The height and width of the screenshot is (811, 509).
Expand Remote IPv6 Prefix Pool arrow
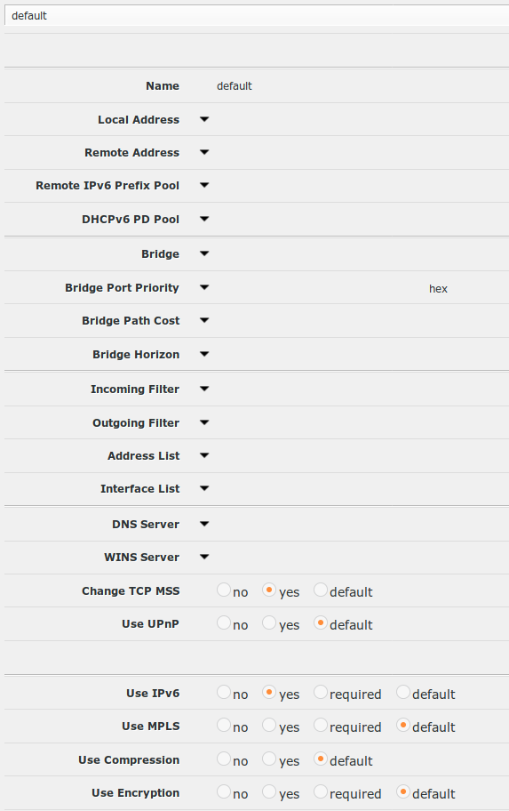pyautogui.click(x=204, y=185)
